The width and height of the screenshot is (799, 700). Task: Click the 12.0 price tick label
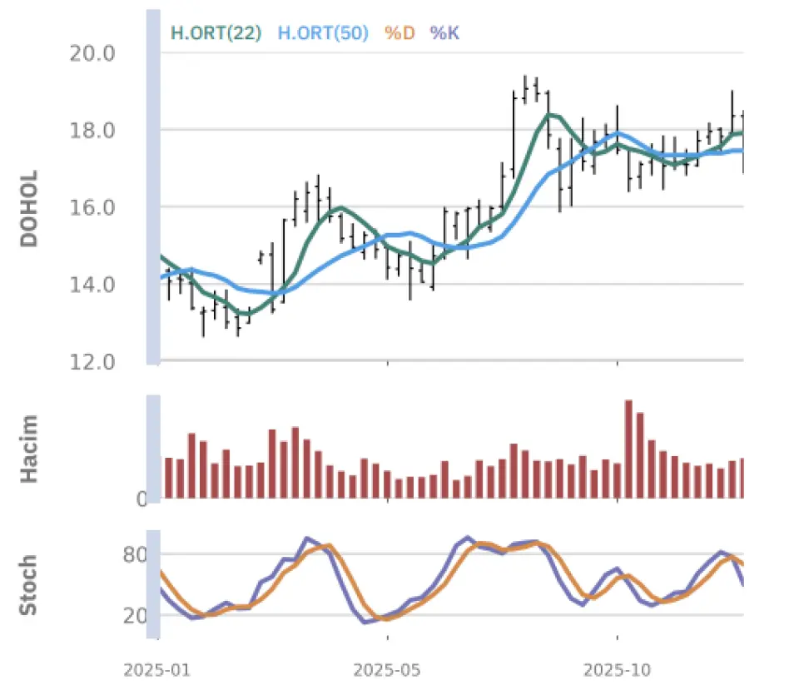tap(91, 362)
